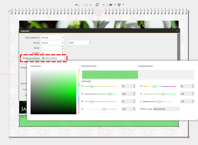
Task: Click the zoom in plus icon
Action: [x=104, y=5]
